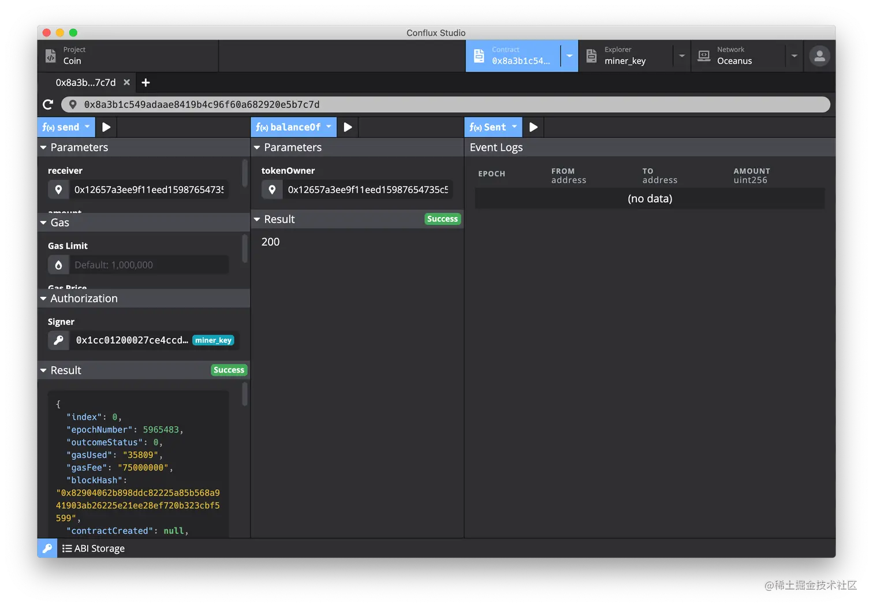Open the send function dropdown
Screen dimensions: 873x607
pyautogui.click(x=66, y=127)
